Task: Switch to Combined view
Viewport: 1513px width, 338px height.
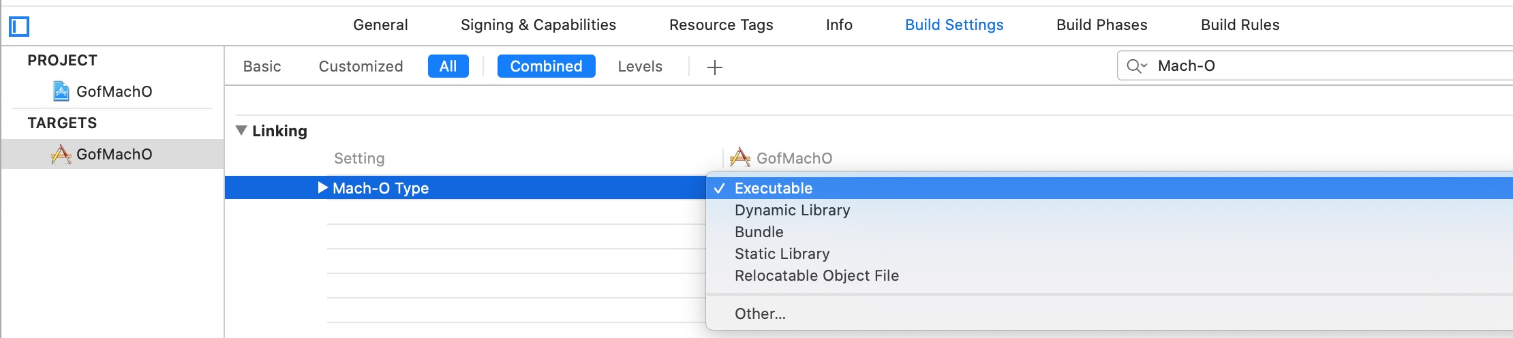Action: click(x=547, y=66)
